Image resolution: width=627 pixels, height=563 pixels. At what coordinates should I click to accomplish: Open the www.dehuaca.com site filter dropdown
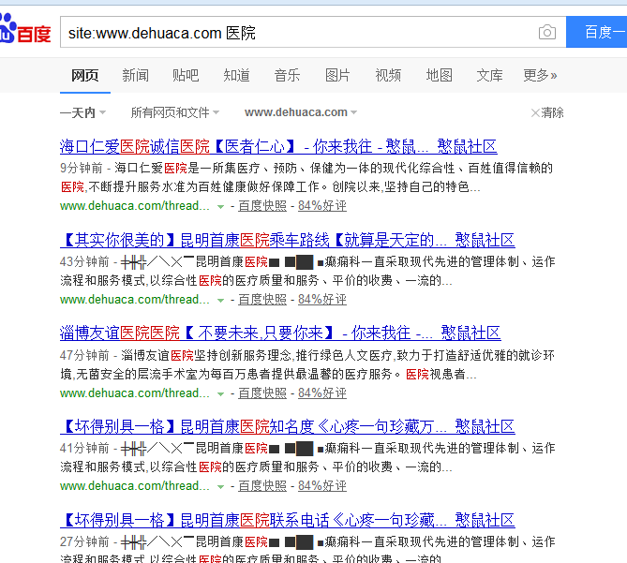301,112
